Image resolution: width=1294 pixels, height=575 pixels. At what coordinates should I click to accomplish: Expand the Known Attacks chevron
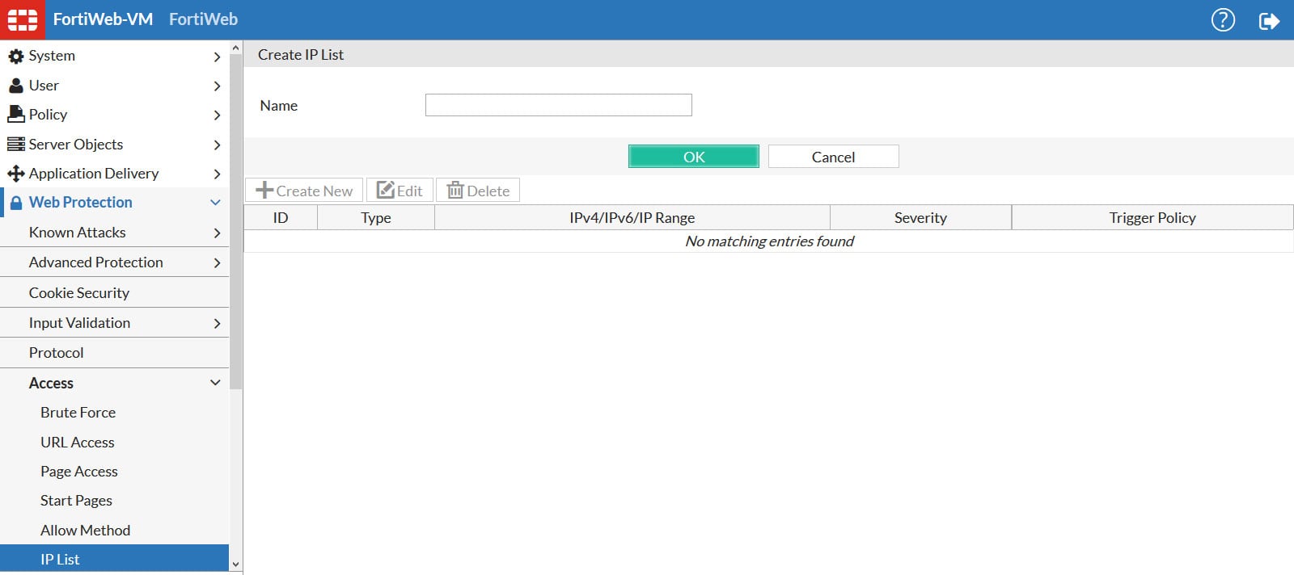pos(217,233)
